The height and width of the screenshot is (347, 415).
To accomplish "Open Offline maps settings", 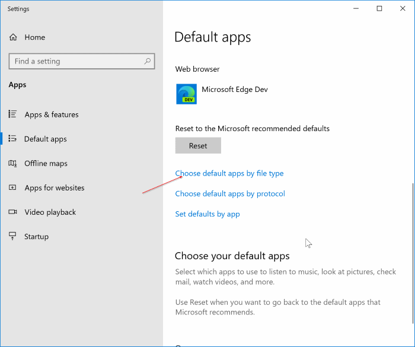I will (46, 164).
